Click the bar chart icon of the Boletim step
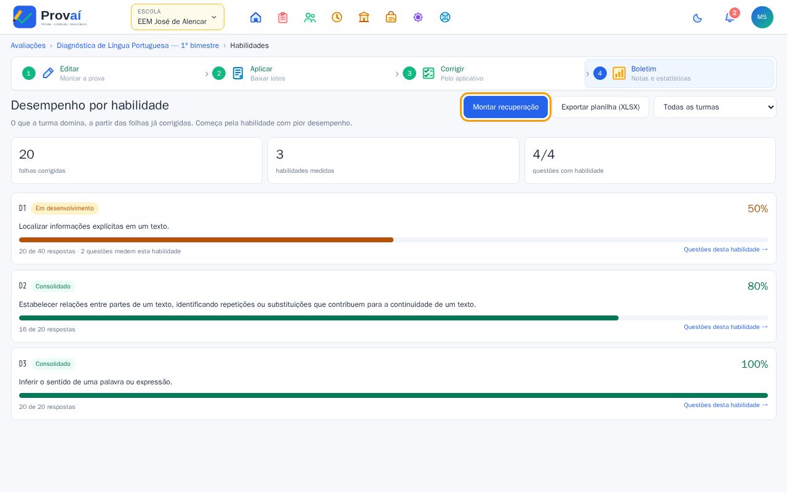 [x=619, y=73]
